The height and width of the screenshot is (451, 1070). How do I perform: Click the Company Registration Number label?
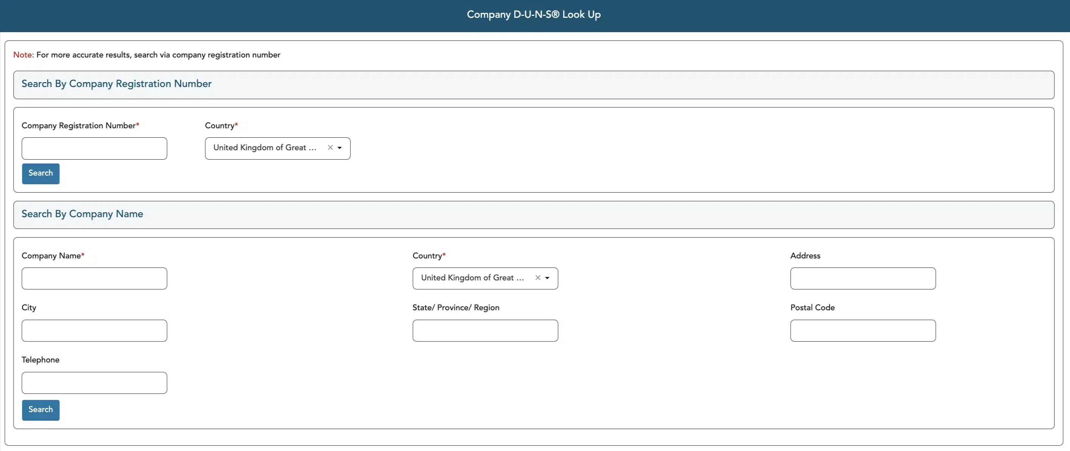point(80,125)
